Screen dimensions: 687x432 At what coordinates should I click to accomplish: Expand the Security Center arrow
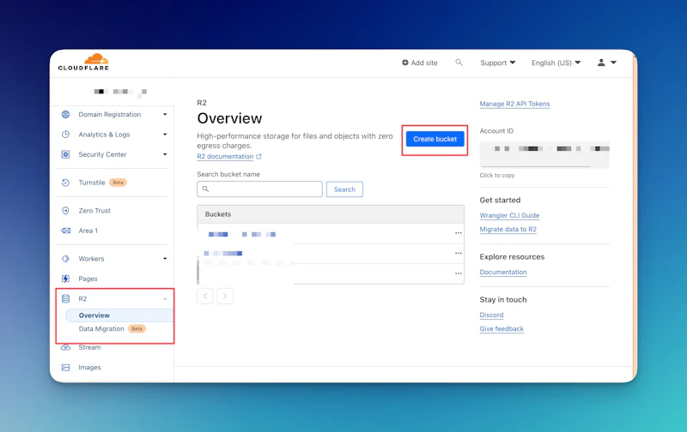[x=165, y=154]
